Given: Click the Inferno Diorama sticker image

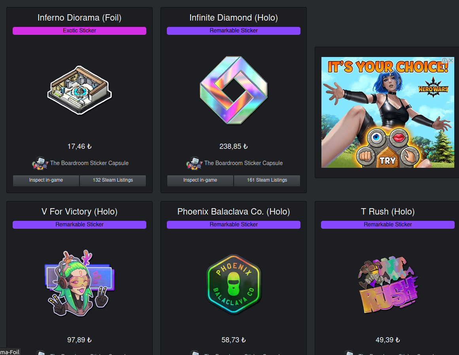Looking at the screenshot, I should [x=79, y=90].
